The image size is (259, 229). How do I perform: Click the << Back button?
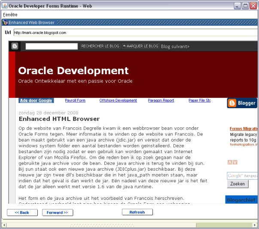[x=22, y=213]
